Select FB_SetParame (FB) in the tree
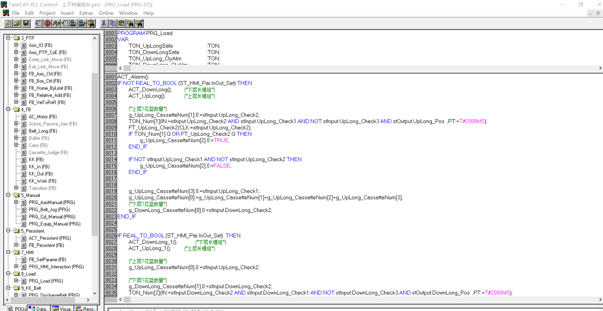Image resolution: width=603 pixels, height=311 pixels. [47, 260]
